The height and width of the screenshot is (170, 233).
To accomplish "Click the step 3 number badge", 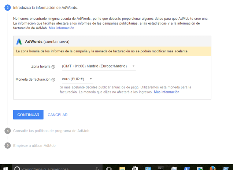I will coord(8,7).
